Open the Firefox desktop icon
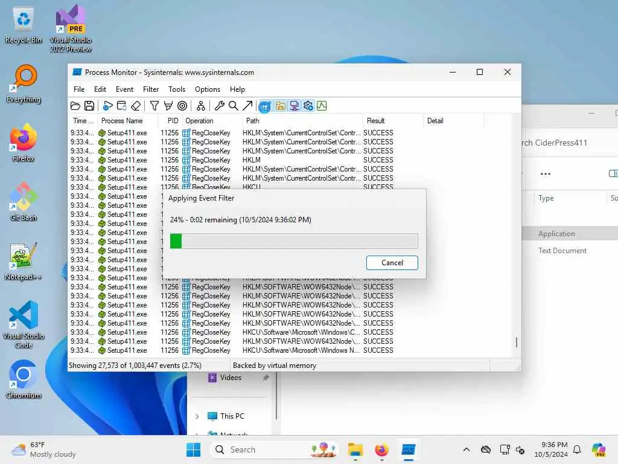The width and height of the screenshot is (618, 464). pyautogui.click(x=24, y=143)
